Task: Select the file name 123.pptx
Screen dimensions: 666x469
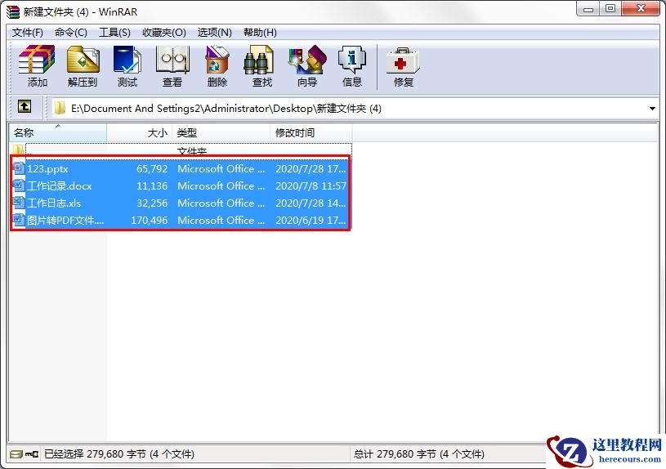Action: [47, 168]
